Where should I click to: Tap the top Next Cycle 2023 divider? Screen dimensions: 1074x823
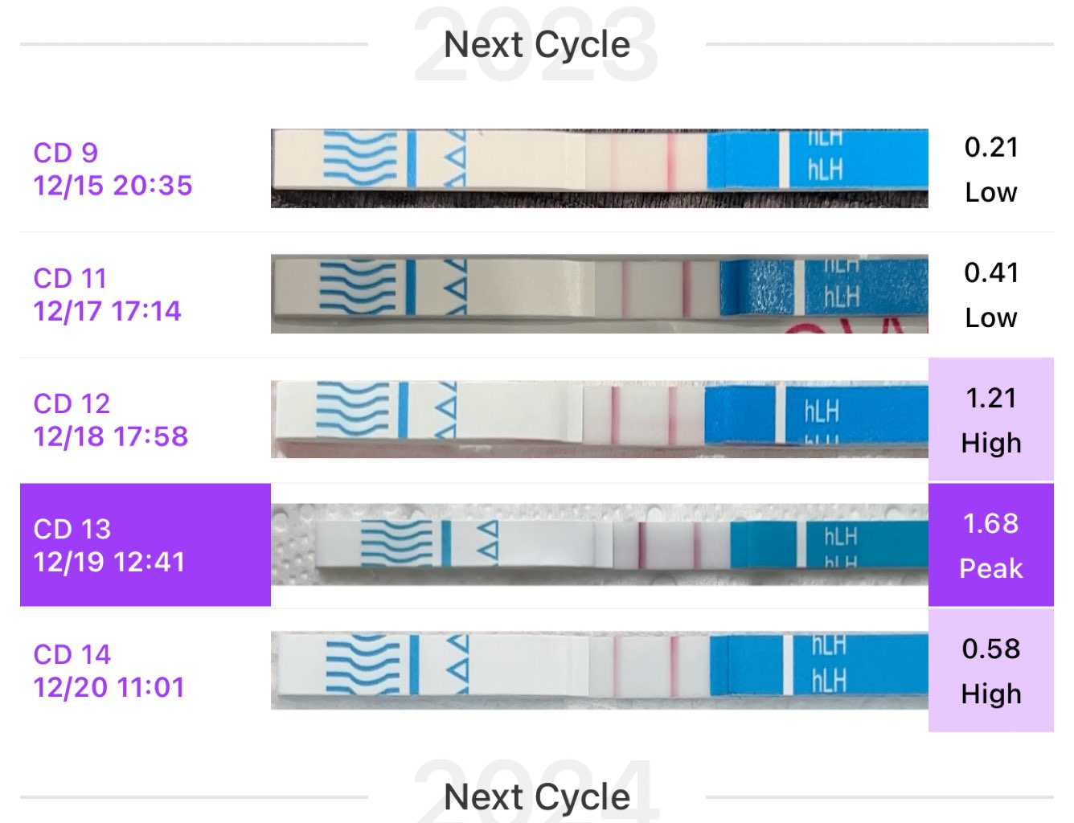tap(537, 44)
